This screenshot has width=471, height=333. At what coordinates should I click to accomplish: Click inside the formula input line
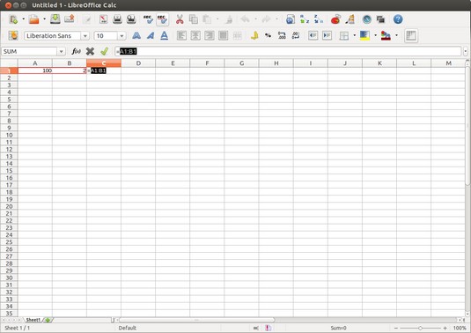coord(288,51)
